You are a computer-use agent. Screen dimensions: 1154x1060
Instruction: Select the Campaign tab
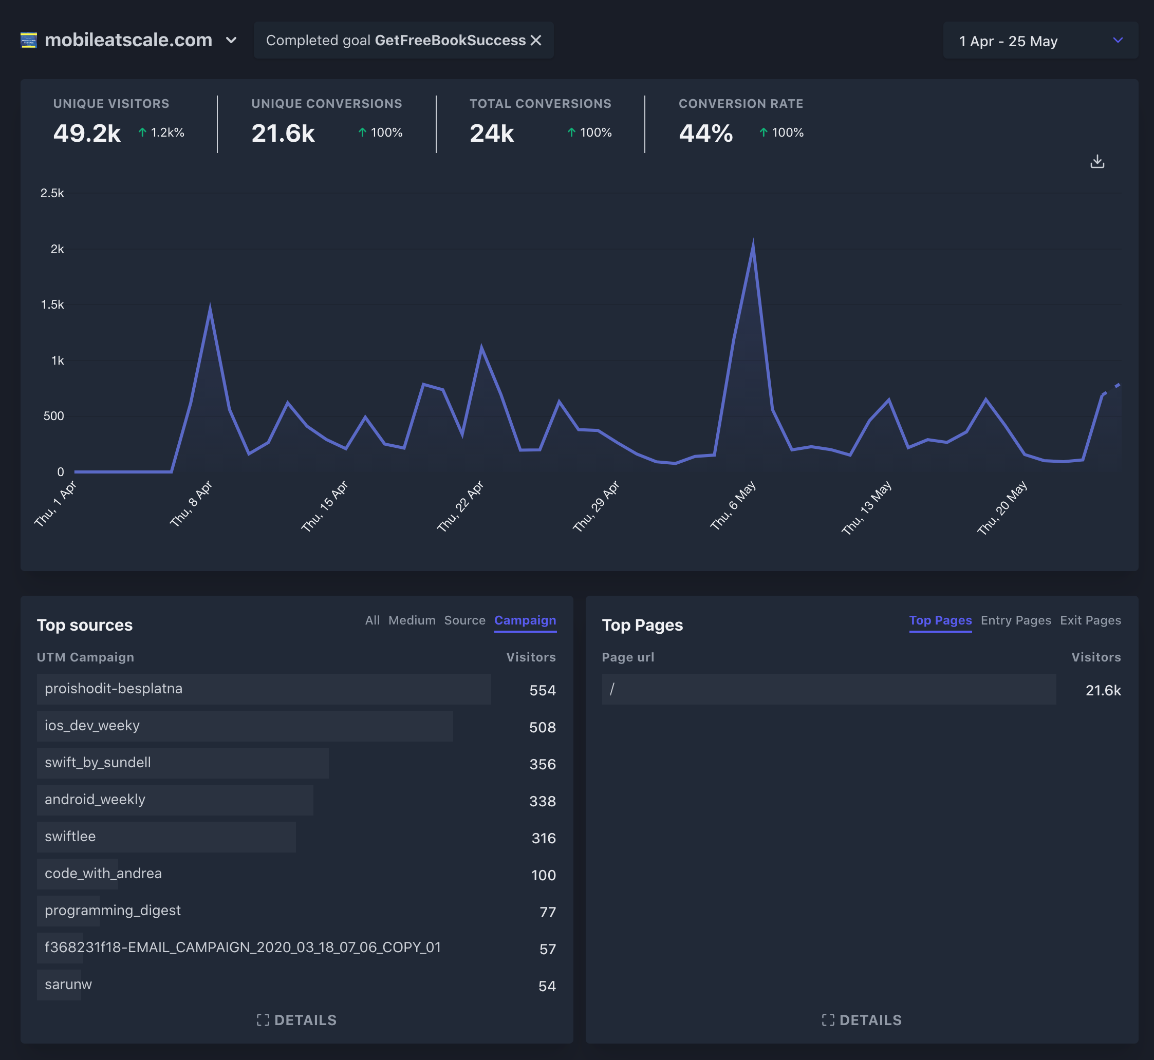pos(525,620)
